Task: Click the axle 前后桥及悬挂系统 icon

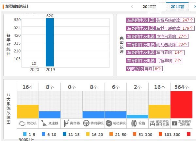Action: point(152,123)
